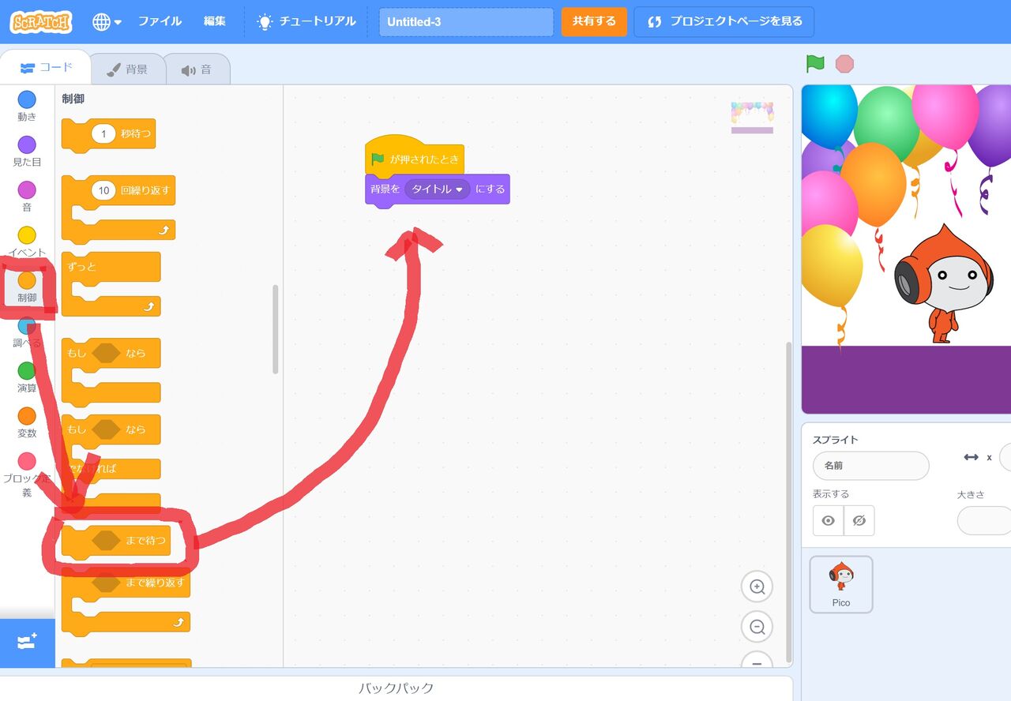This screenshot has height=701, width=1011.
Task: Open the ファイル menu
Action: point(160,21)
